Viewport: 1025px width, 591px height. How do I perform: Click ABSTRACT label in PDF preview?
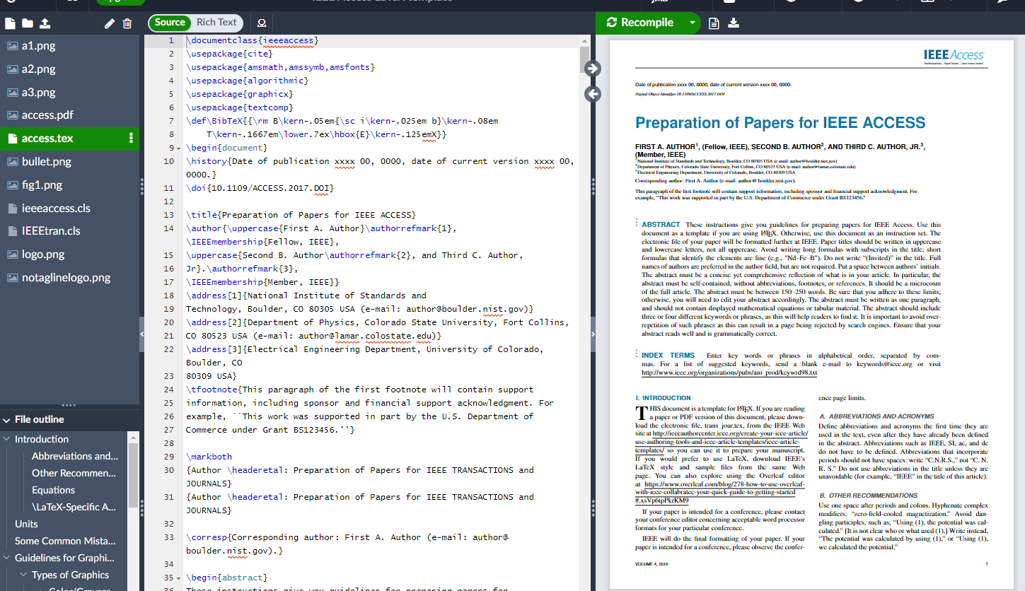(x=661, y=225)
